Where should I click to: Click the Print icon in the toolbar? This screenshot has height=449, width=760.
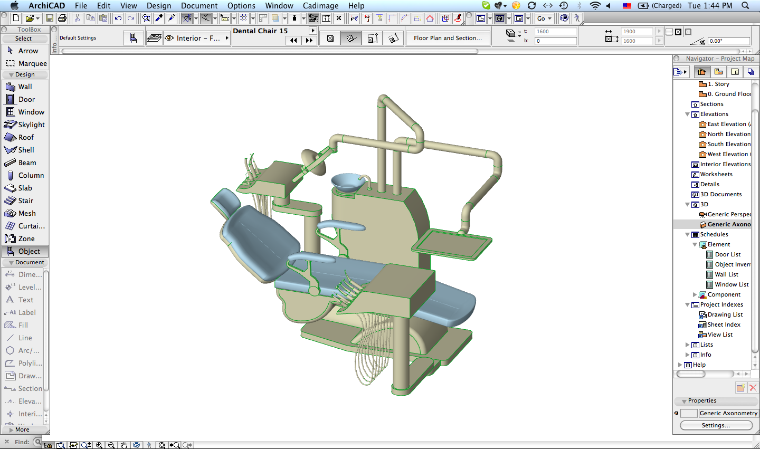(62, 18)
